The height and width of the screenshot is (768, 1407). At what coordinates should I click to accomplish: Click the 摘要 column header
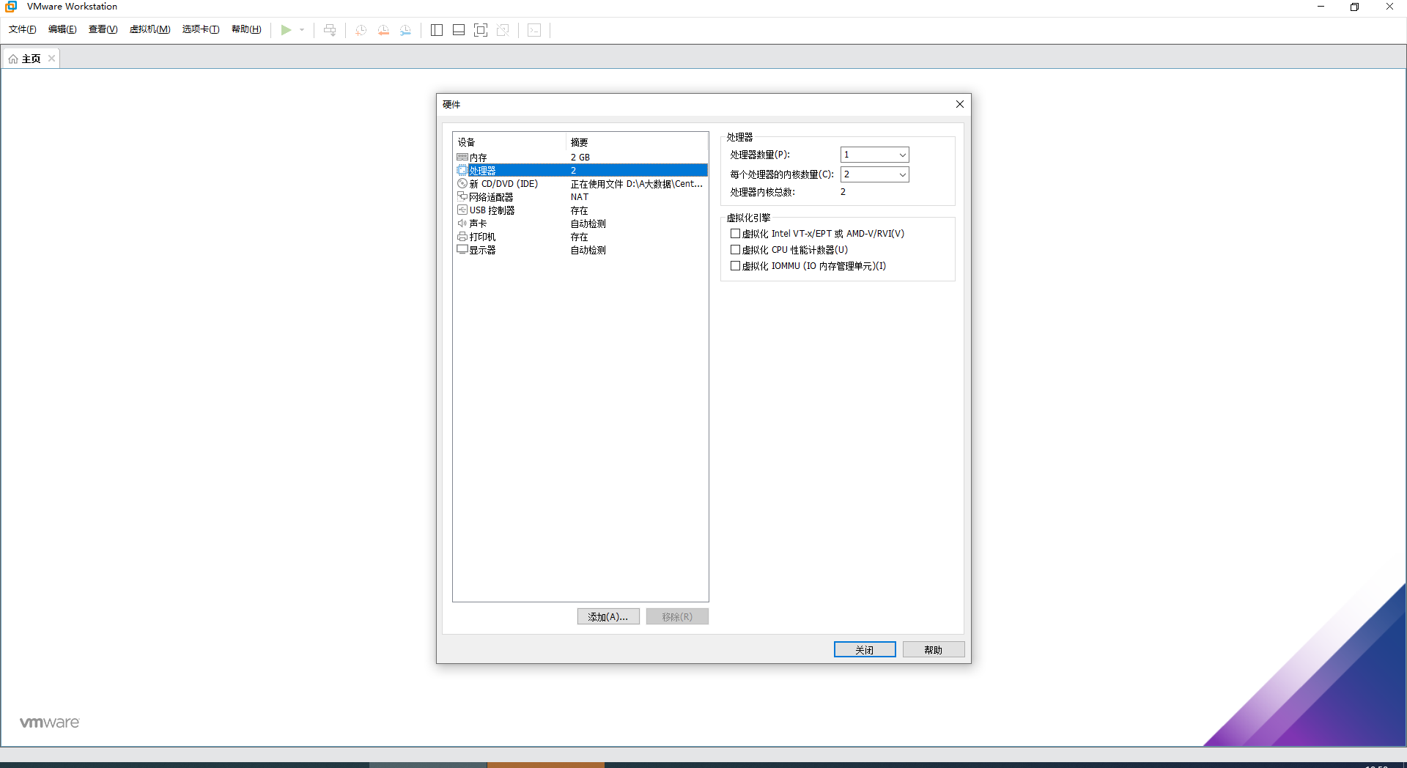tap(638, 142)
